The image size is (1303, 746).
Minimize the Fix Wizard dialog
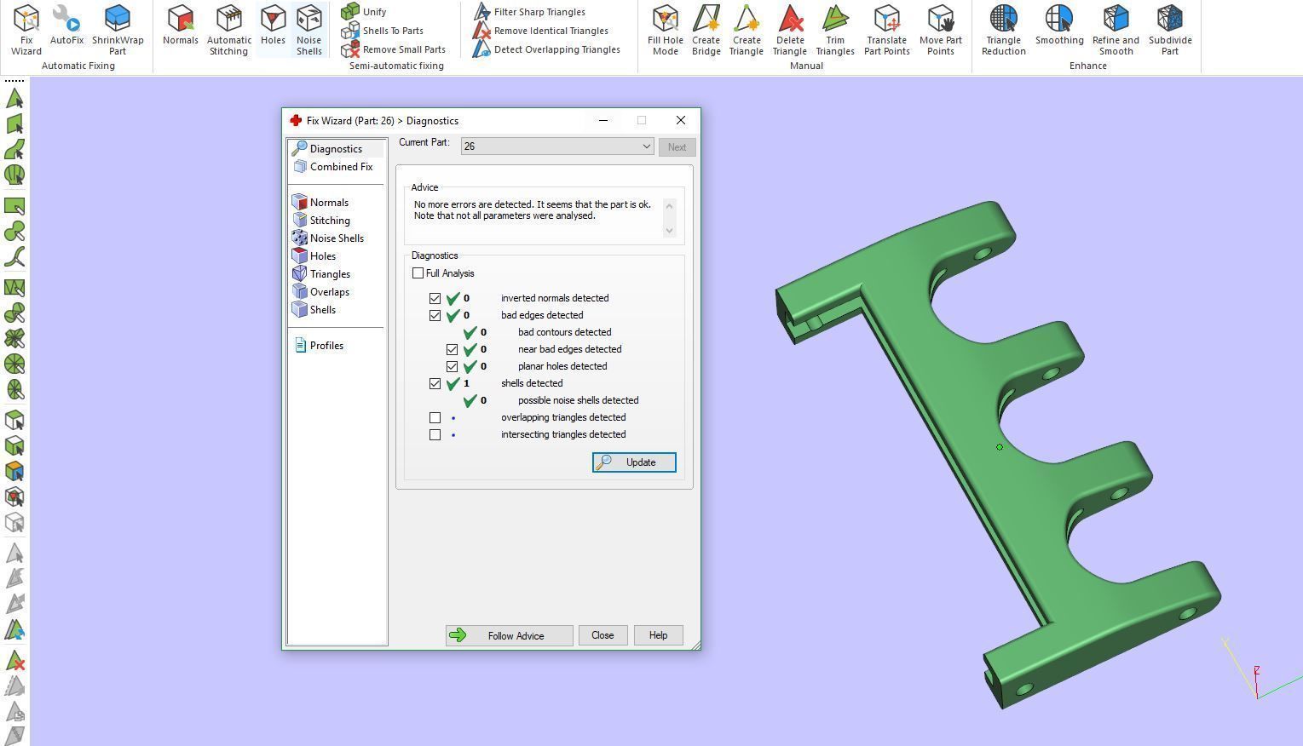(x=603, y=121)
